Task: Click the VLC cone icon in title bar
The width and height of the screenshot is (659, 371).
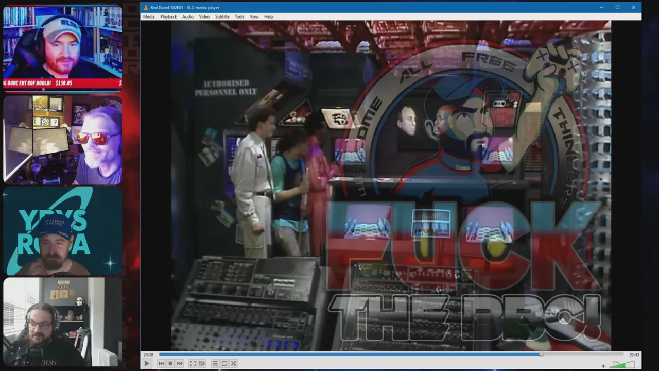Action: point(146,7)
